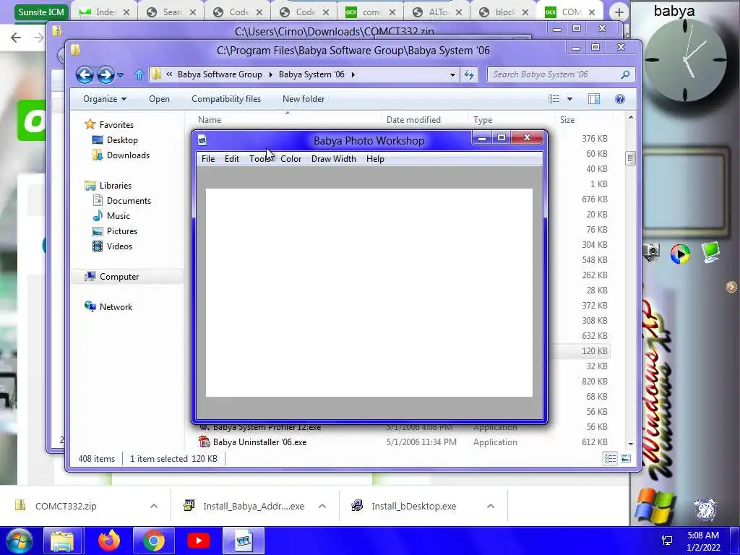
Task: Click the camera gadget icon in sidebar
Action: (x=652, y=251)
